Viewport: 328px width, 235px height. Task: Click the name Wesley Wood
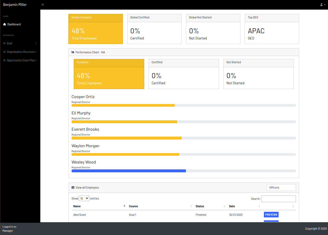tap(84, 162)
